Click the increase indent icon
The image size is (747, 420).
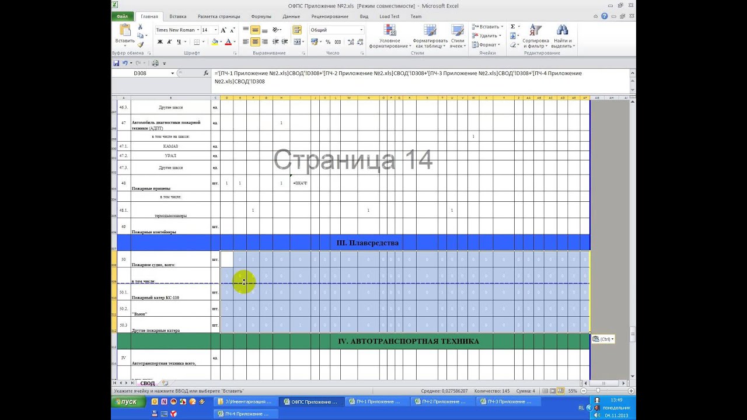pos(284,42)
